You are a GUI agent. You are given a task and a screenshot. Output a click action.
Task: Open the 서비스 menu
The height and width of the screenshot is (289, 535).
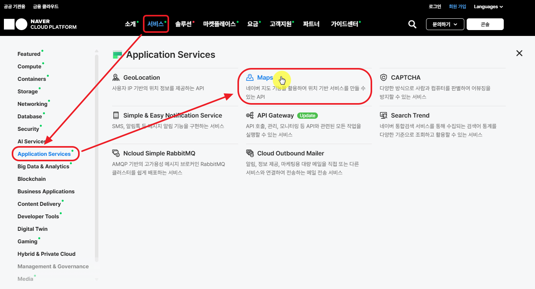[x=155, y=24]
